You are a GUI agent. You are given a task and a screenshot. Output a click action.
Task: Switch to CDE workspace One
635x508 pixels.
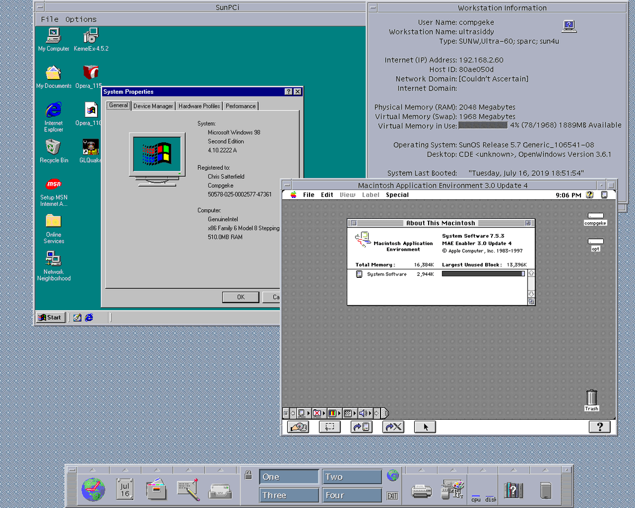(289, 477)
